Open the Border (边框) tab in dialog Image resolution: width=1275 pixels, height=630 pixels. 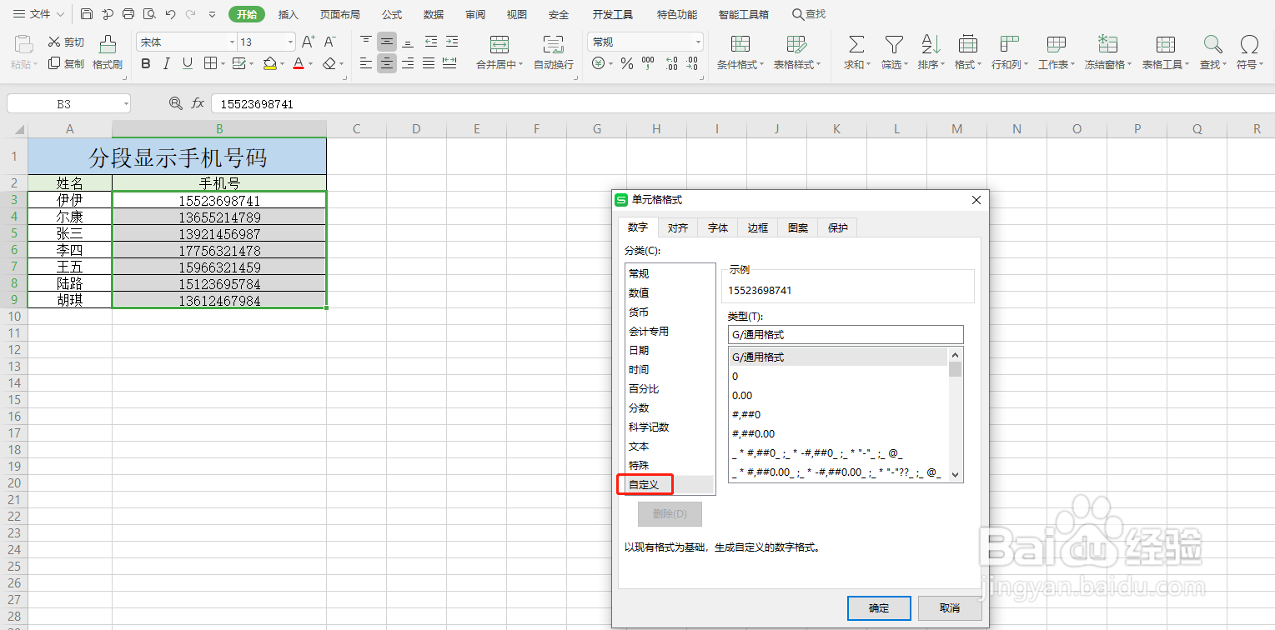(758, 227)
